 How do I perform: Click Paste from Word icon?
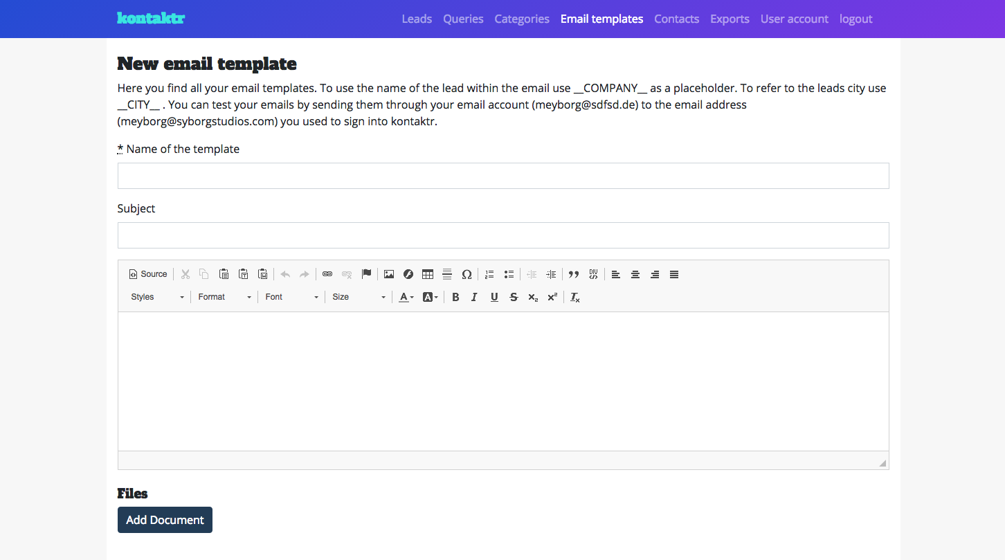262,274
